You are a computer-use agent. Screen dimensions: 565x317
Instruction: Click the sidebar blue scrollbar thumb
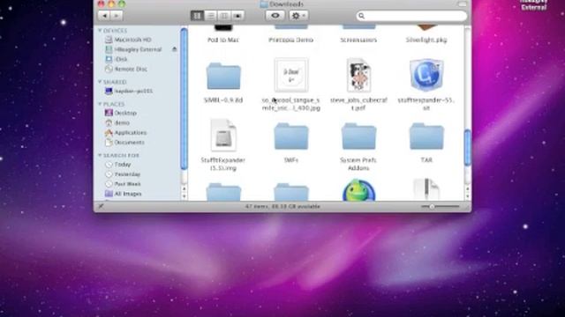(184, 99)
